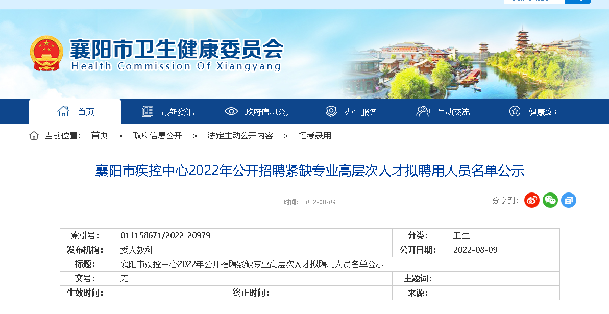609x314 pixels.
Task: Click the 来源： label
Action: coord(418,293)
